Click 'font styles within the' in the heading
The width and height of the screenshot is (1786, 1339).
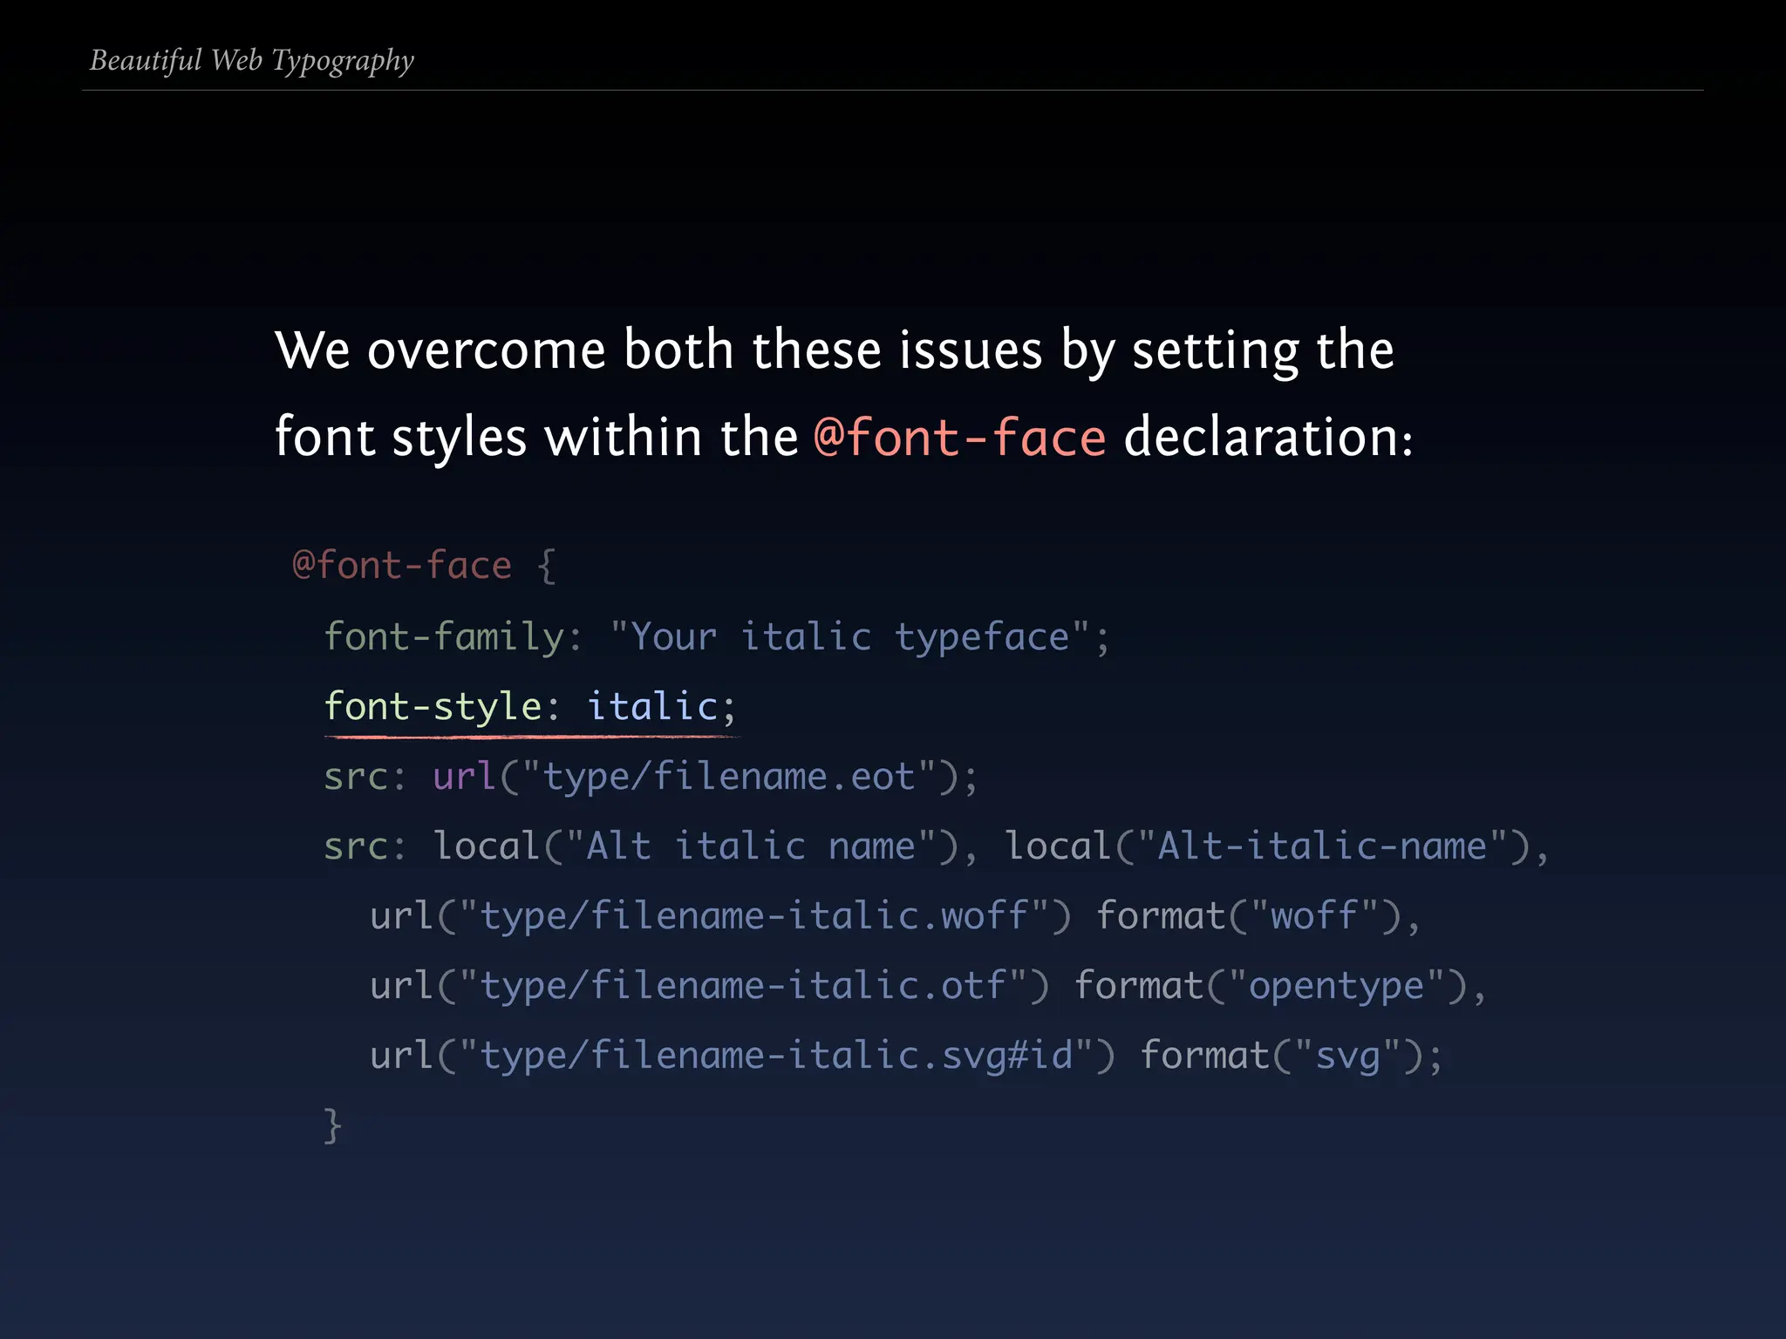pos(536,437)
